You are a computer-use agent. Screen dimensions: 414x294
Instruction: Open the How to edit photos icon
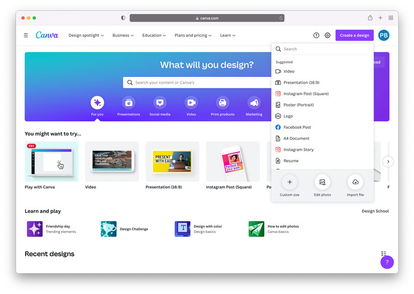[x=256, y=229]
